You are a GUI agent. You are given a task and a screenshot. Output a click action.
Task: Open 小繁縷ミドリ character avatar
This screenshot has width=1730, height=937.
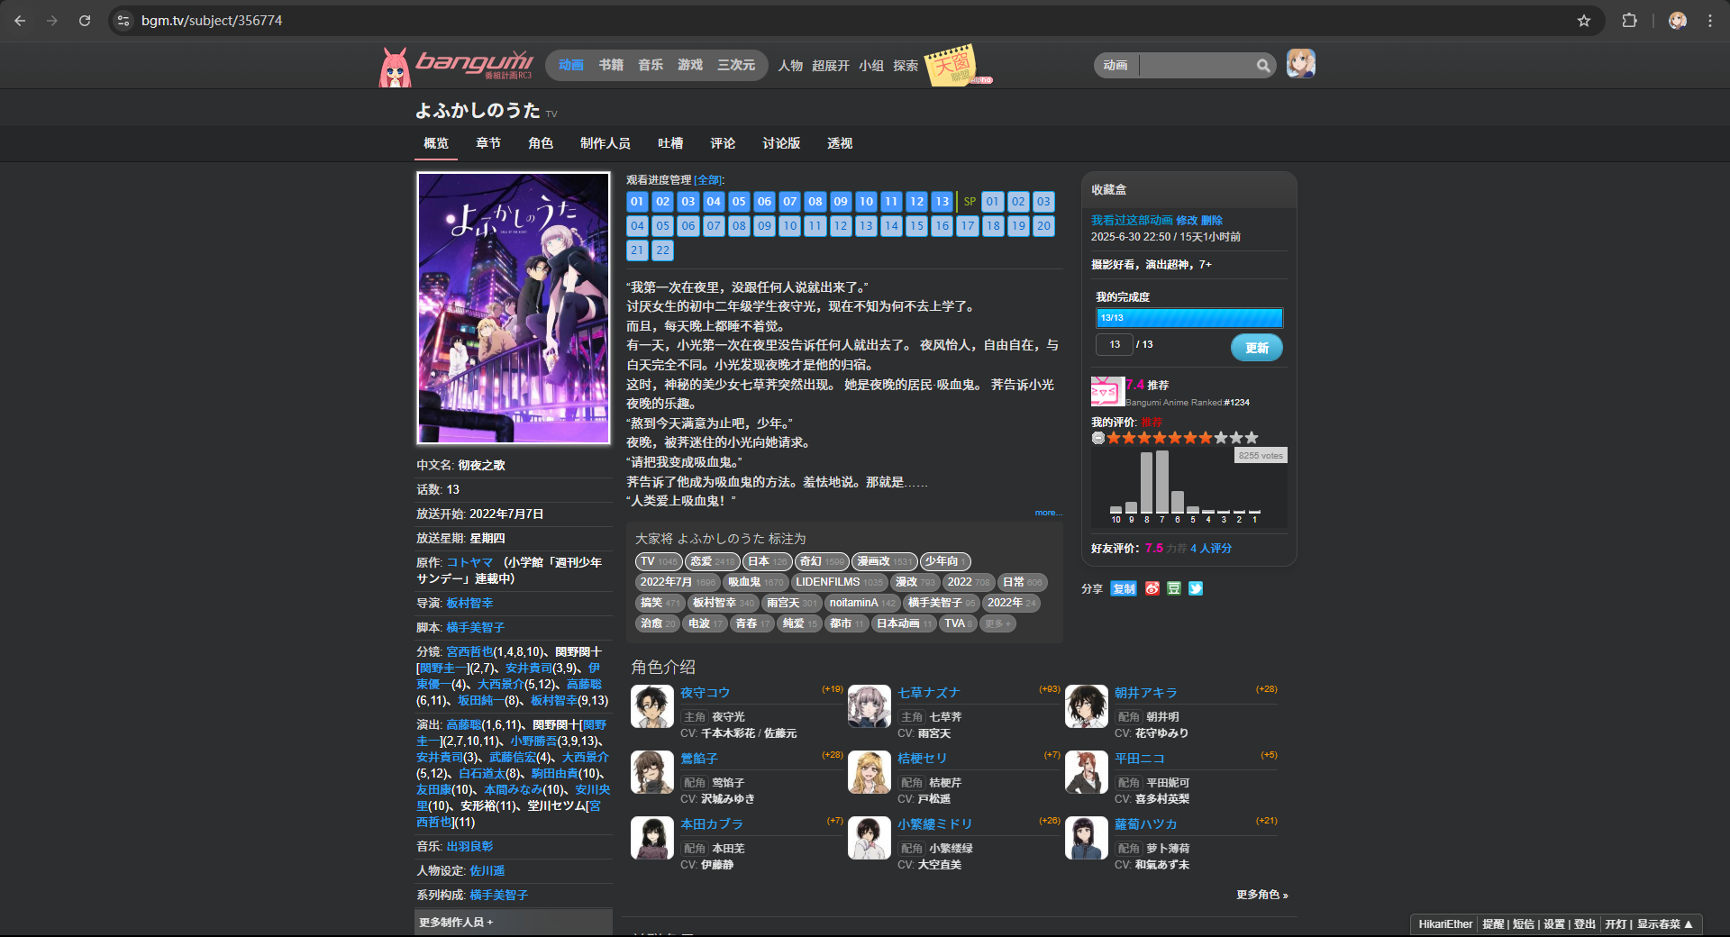pyautogui.click(x=870, y=838)
